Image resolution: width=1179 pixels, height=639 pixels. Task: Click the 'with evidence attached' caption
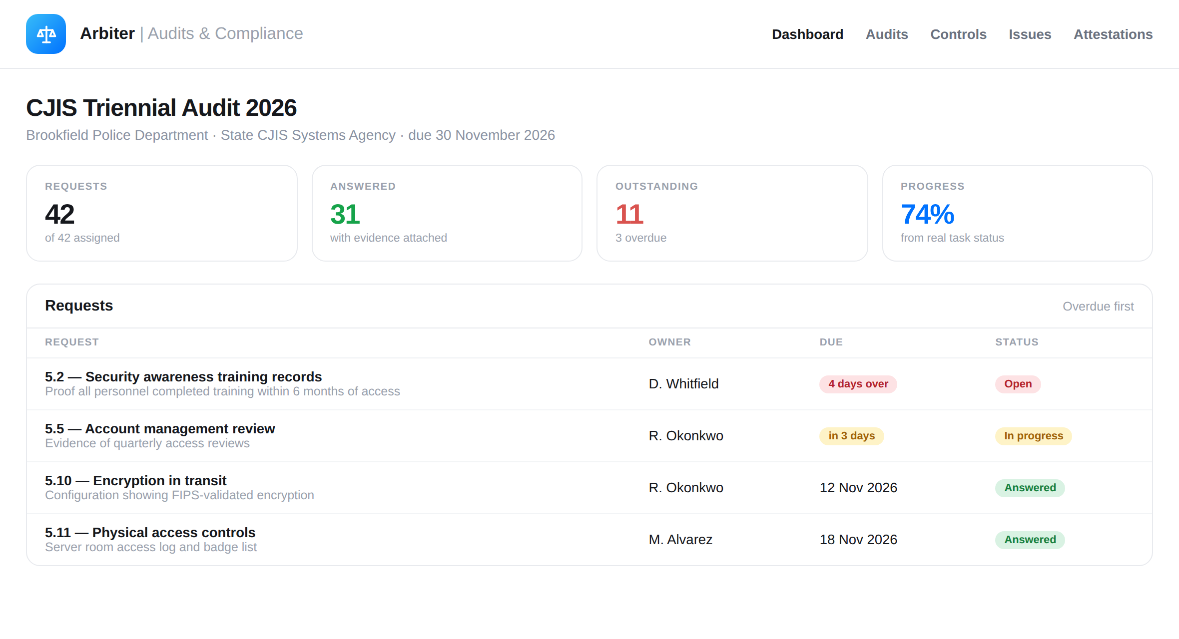[x=389, y=238]
